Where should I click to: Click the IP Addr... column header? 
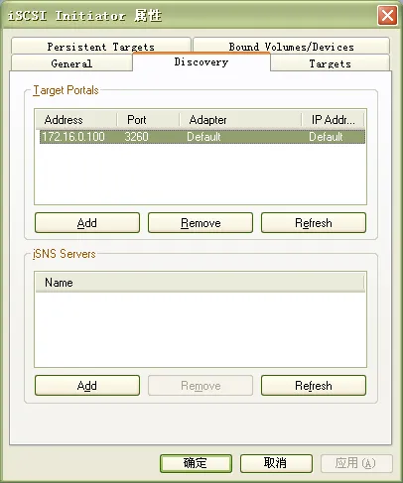coord(333,120)
